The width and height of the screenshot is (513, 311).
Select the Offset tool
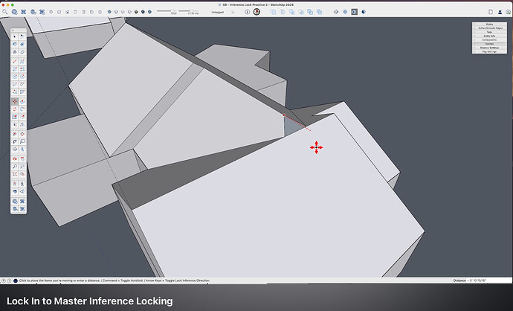pos(22,117)
